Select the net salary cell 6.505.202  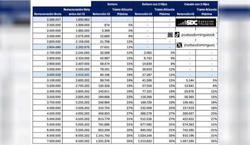(x=77, y=141)
